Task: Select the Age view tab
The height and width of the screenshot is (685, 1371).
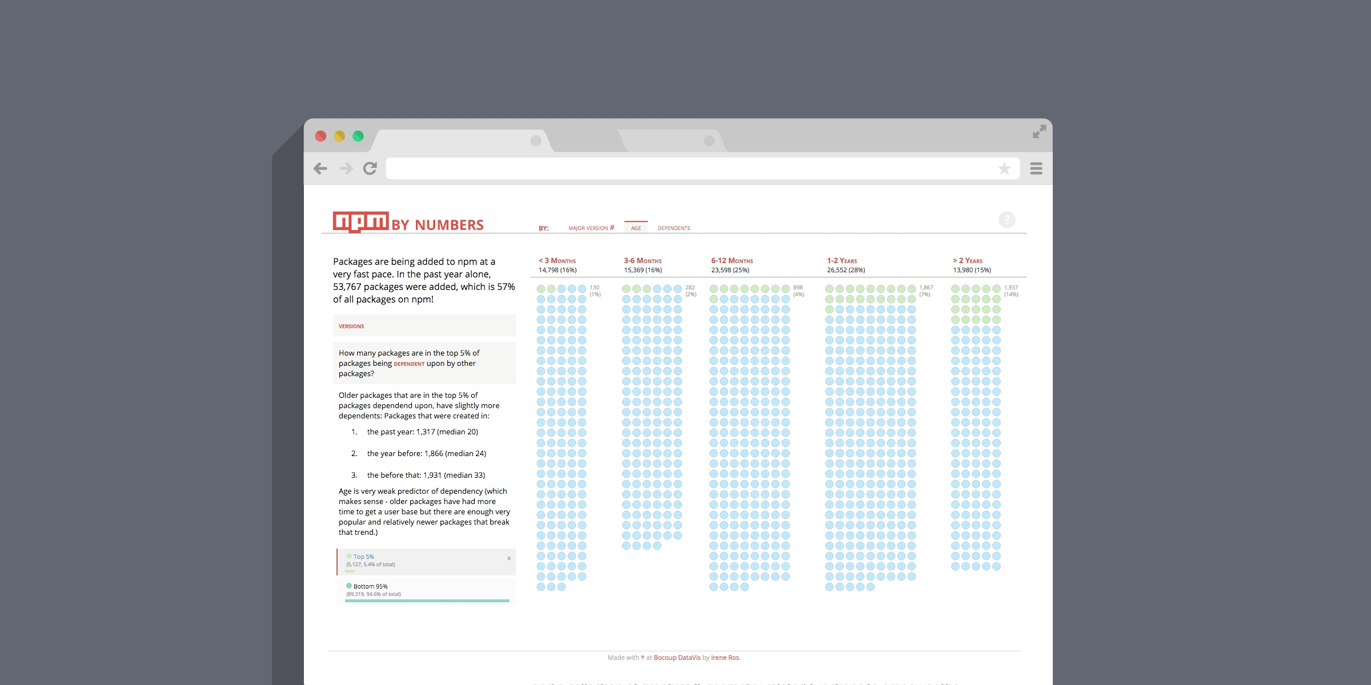Action: pos(636,228)
